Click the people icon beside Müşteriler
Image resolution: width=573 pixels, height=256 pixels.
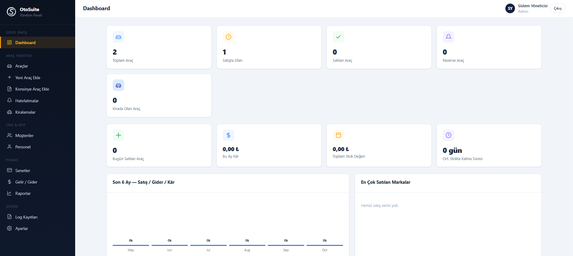[10, 135]
